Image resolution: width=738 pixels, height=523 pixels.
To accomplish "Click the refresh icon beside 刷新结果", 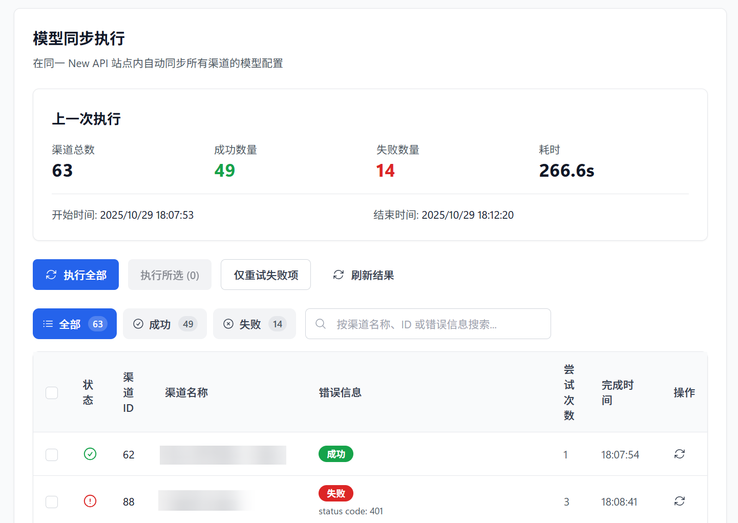I will (x=338, y=275).
